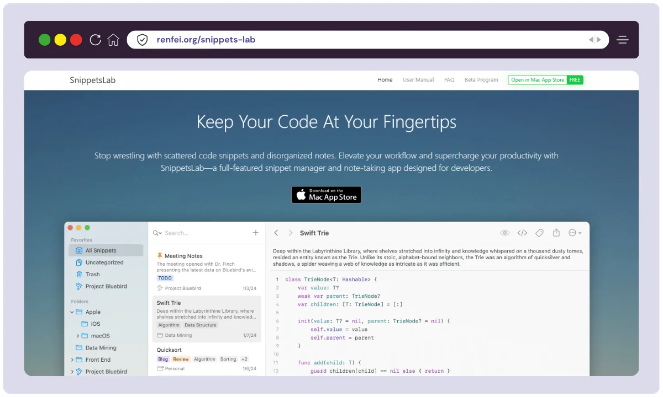Click Data Mining folder label on Swift Trie card

coord(178,335)
